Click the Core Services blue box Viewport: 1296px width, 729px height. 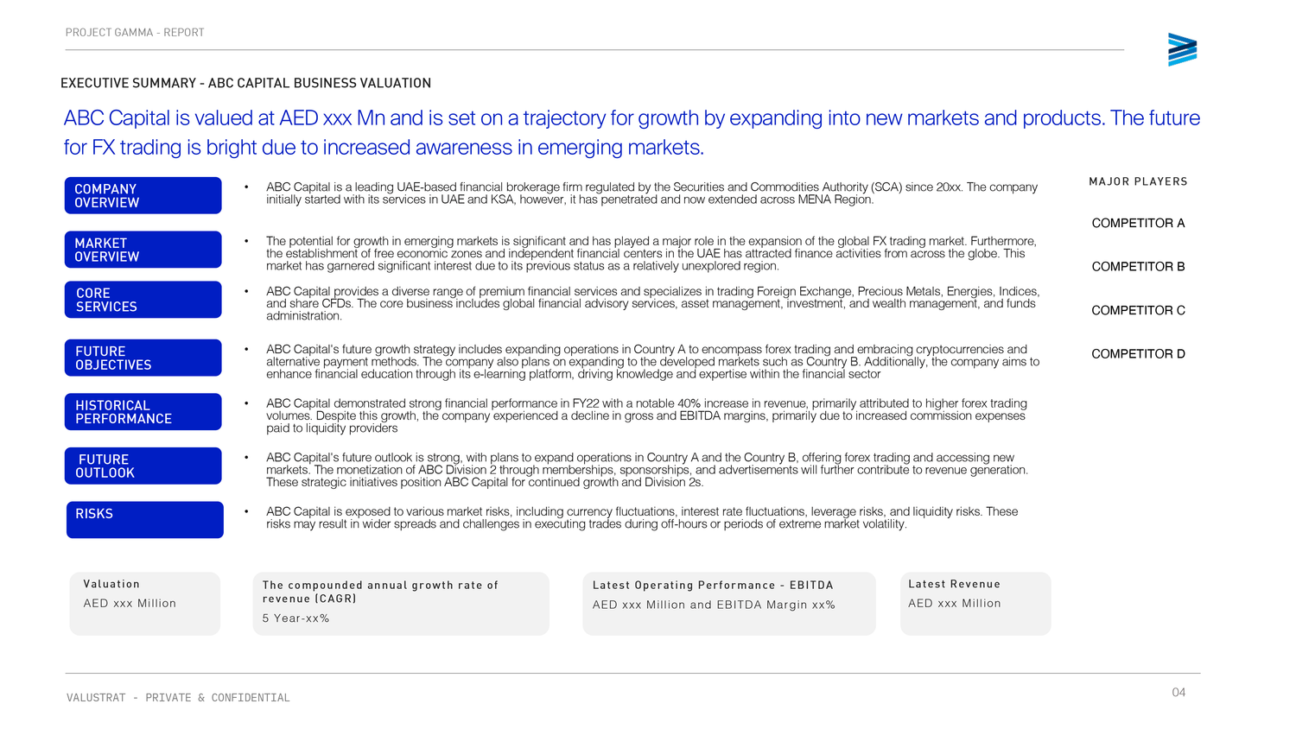[x=143, y=300]
